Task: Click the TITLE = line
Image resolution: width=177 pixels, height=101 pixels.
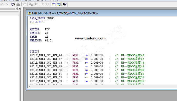Action: click(x=37, y=22)
